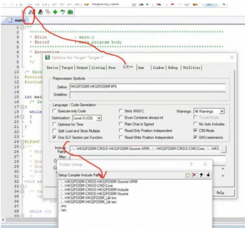Move selected include path up with arrow
The width and height of the screenshot is (245, 228).
click(x=201, y=174)
